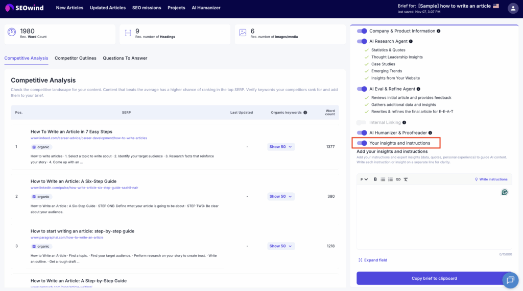
Task: Open 'How to Write an Article: A Step-by-Step Guide'
Action: point(79,281)
